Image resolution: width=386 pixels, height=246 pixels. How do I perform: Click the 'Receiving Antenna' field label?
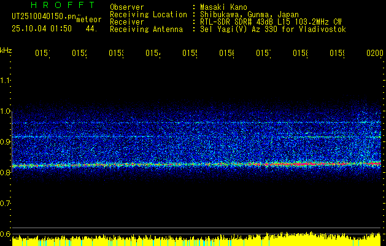click(146, 29)
